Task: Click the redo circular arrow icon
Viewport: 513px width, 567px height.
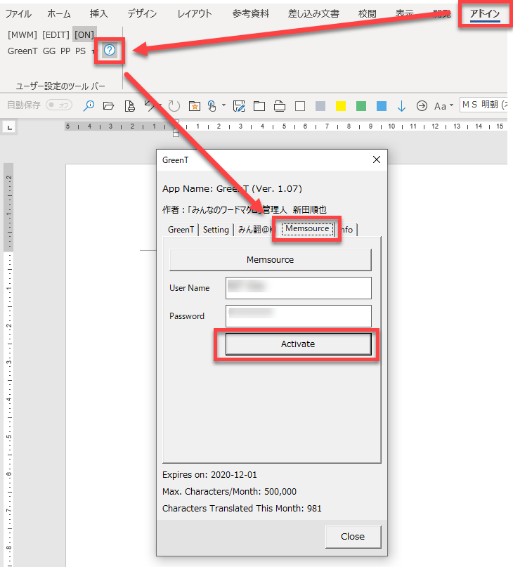Action: pos(174,106)
